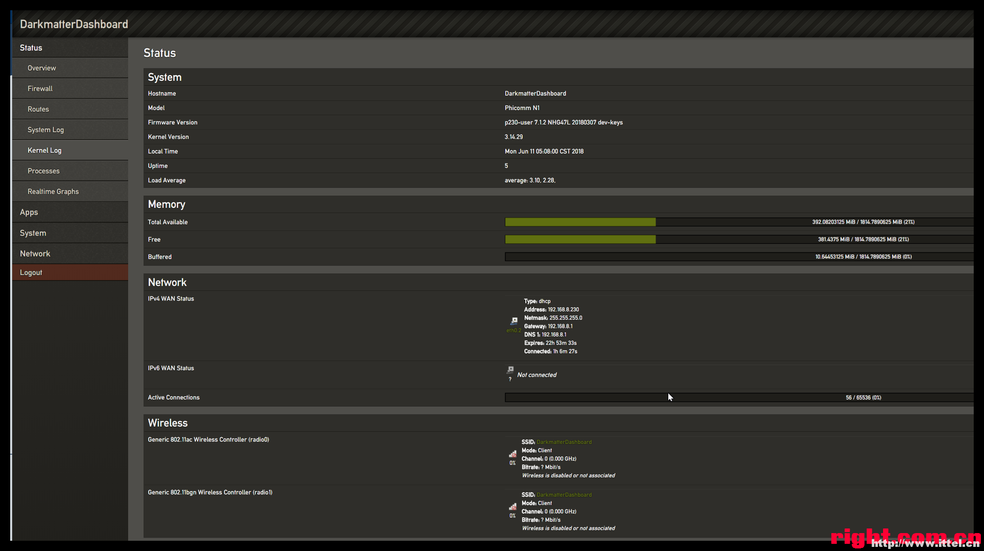This screenshot has height=551, width=984.
Task: Select the Model value Phicomm N1
Action: pos(522,108)
